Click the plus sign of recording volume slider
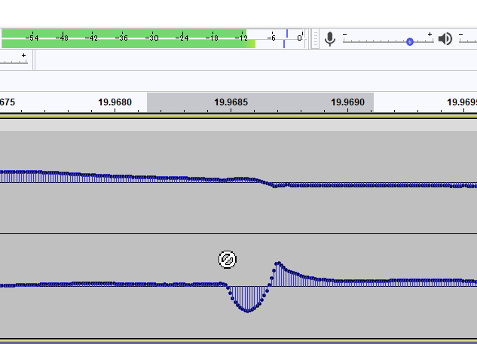 click(x=430, y=35)
